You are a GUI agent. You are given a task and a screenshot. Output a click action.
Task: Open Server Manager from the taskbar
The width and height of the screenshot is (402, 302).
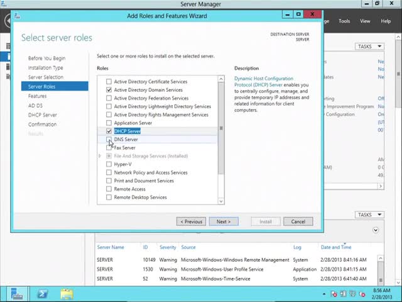pos(17,294)
